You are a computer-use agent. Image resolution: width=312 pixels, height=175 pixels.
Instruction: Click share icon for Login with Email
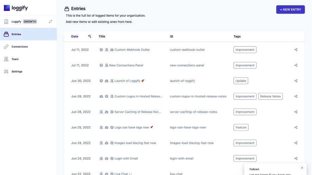[x=296, y=159]
